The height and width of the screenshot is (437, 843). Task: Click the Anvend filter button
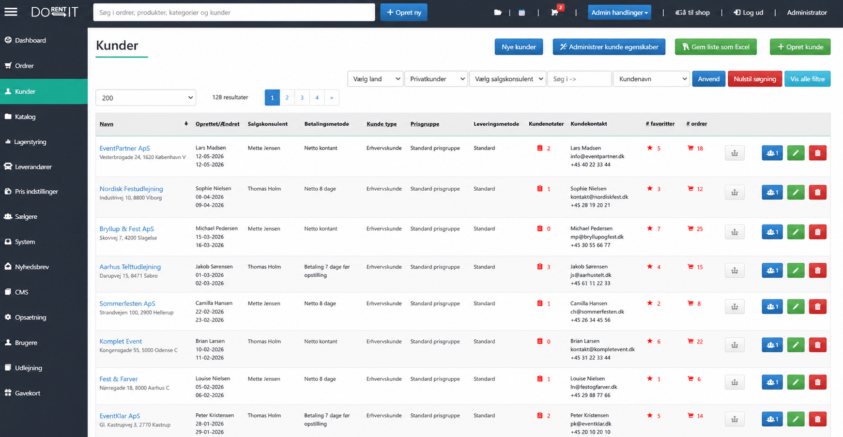point(709,79)
